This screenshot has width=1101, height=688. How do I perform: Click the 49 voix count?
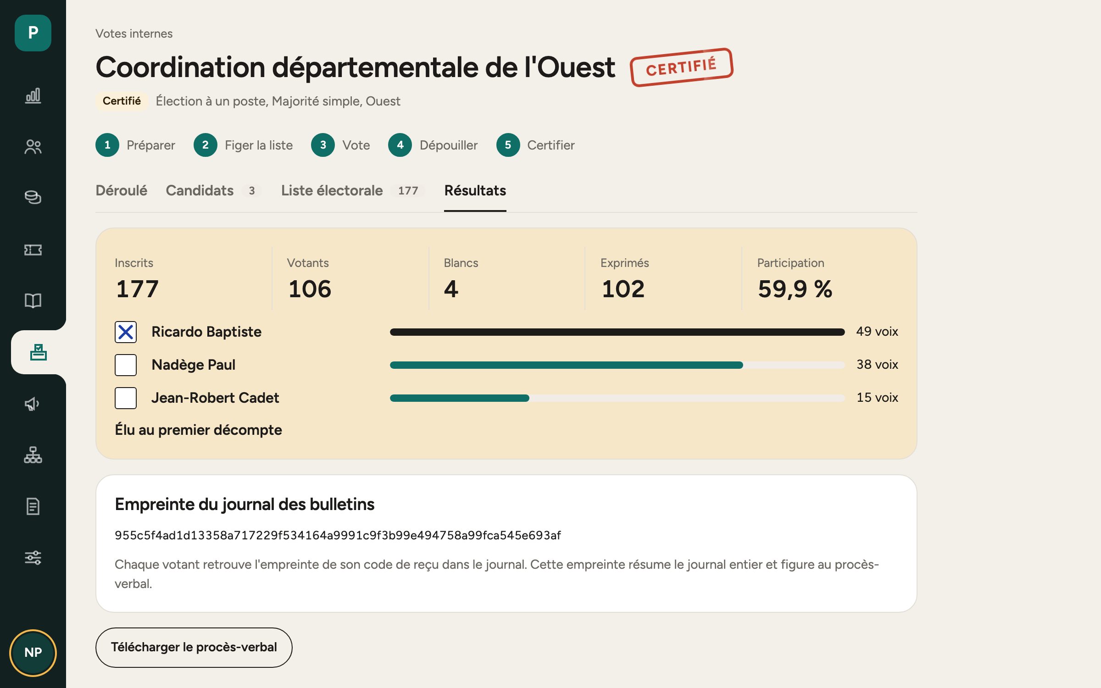(x=877, y=331)
